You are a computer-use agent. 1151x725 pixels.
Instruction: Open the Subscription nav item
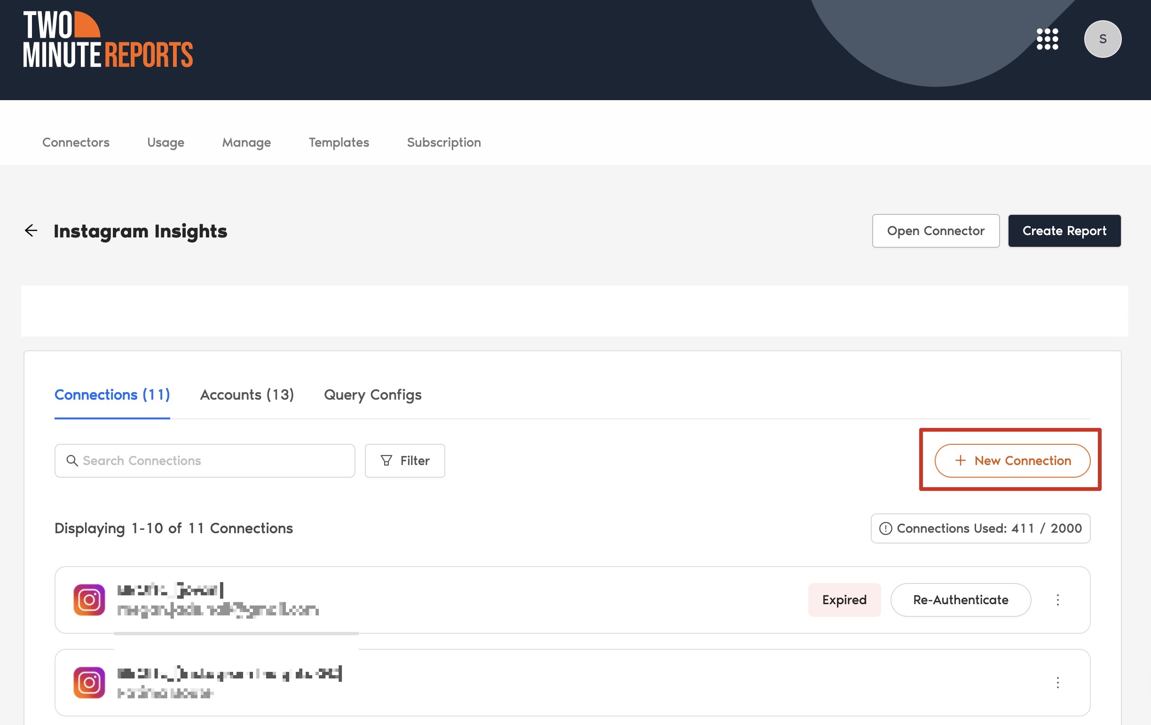(443, 142)
